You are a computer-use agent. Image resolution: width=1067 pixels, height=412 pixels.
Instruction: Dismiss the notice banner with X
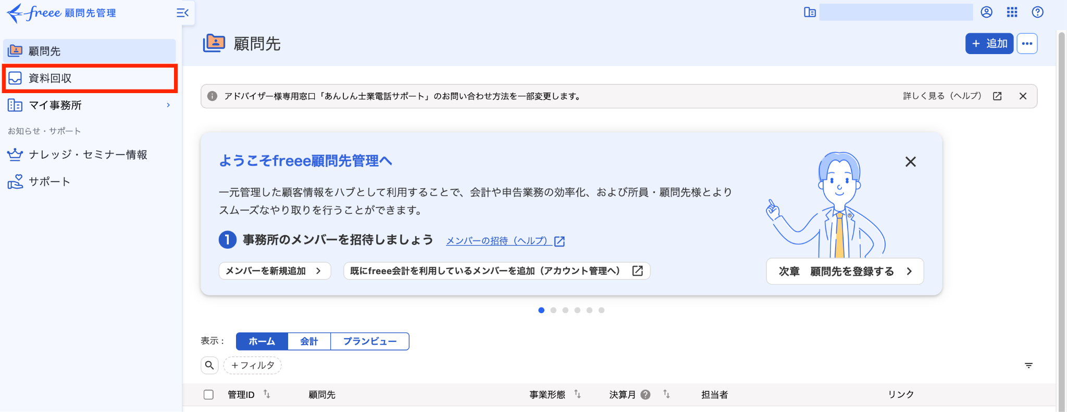(1023, 96)
